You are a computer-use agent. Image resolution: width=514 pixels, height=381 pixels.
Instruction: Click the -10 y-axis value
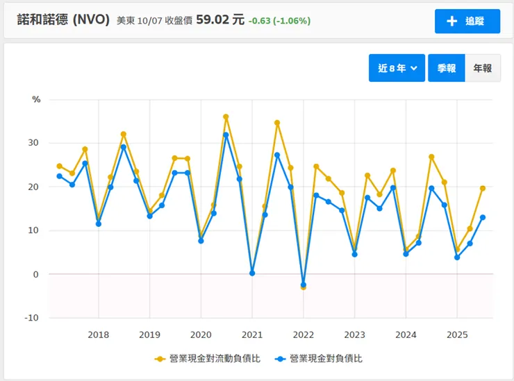click(31, 318)
